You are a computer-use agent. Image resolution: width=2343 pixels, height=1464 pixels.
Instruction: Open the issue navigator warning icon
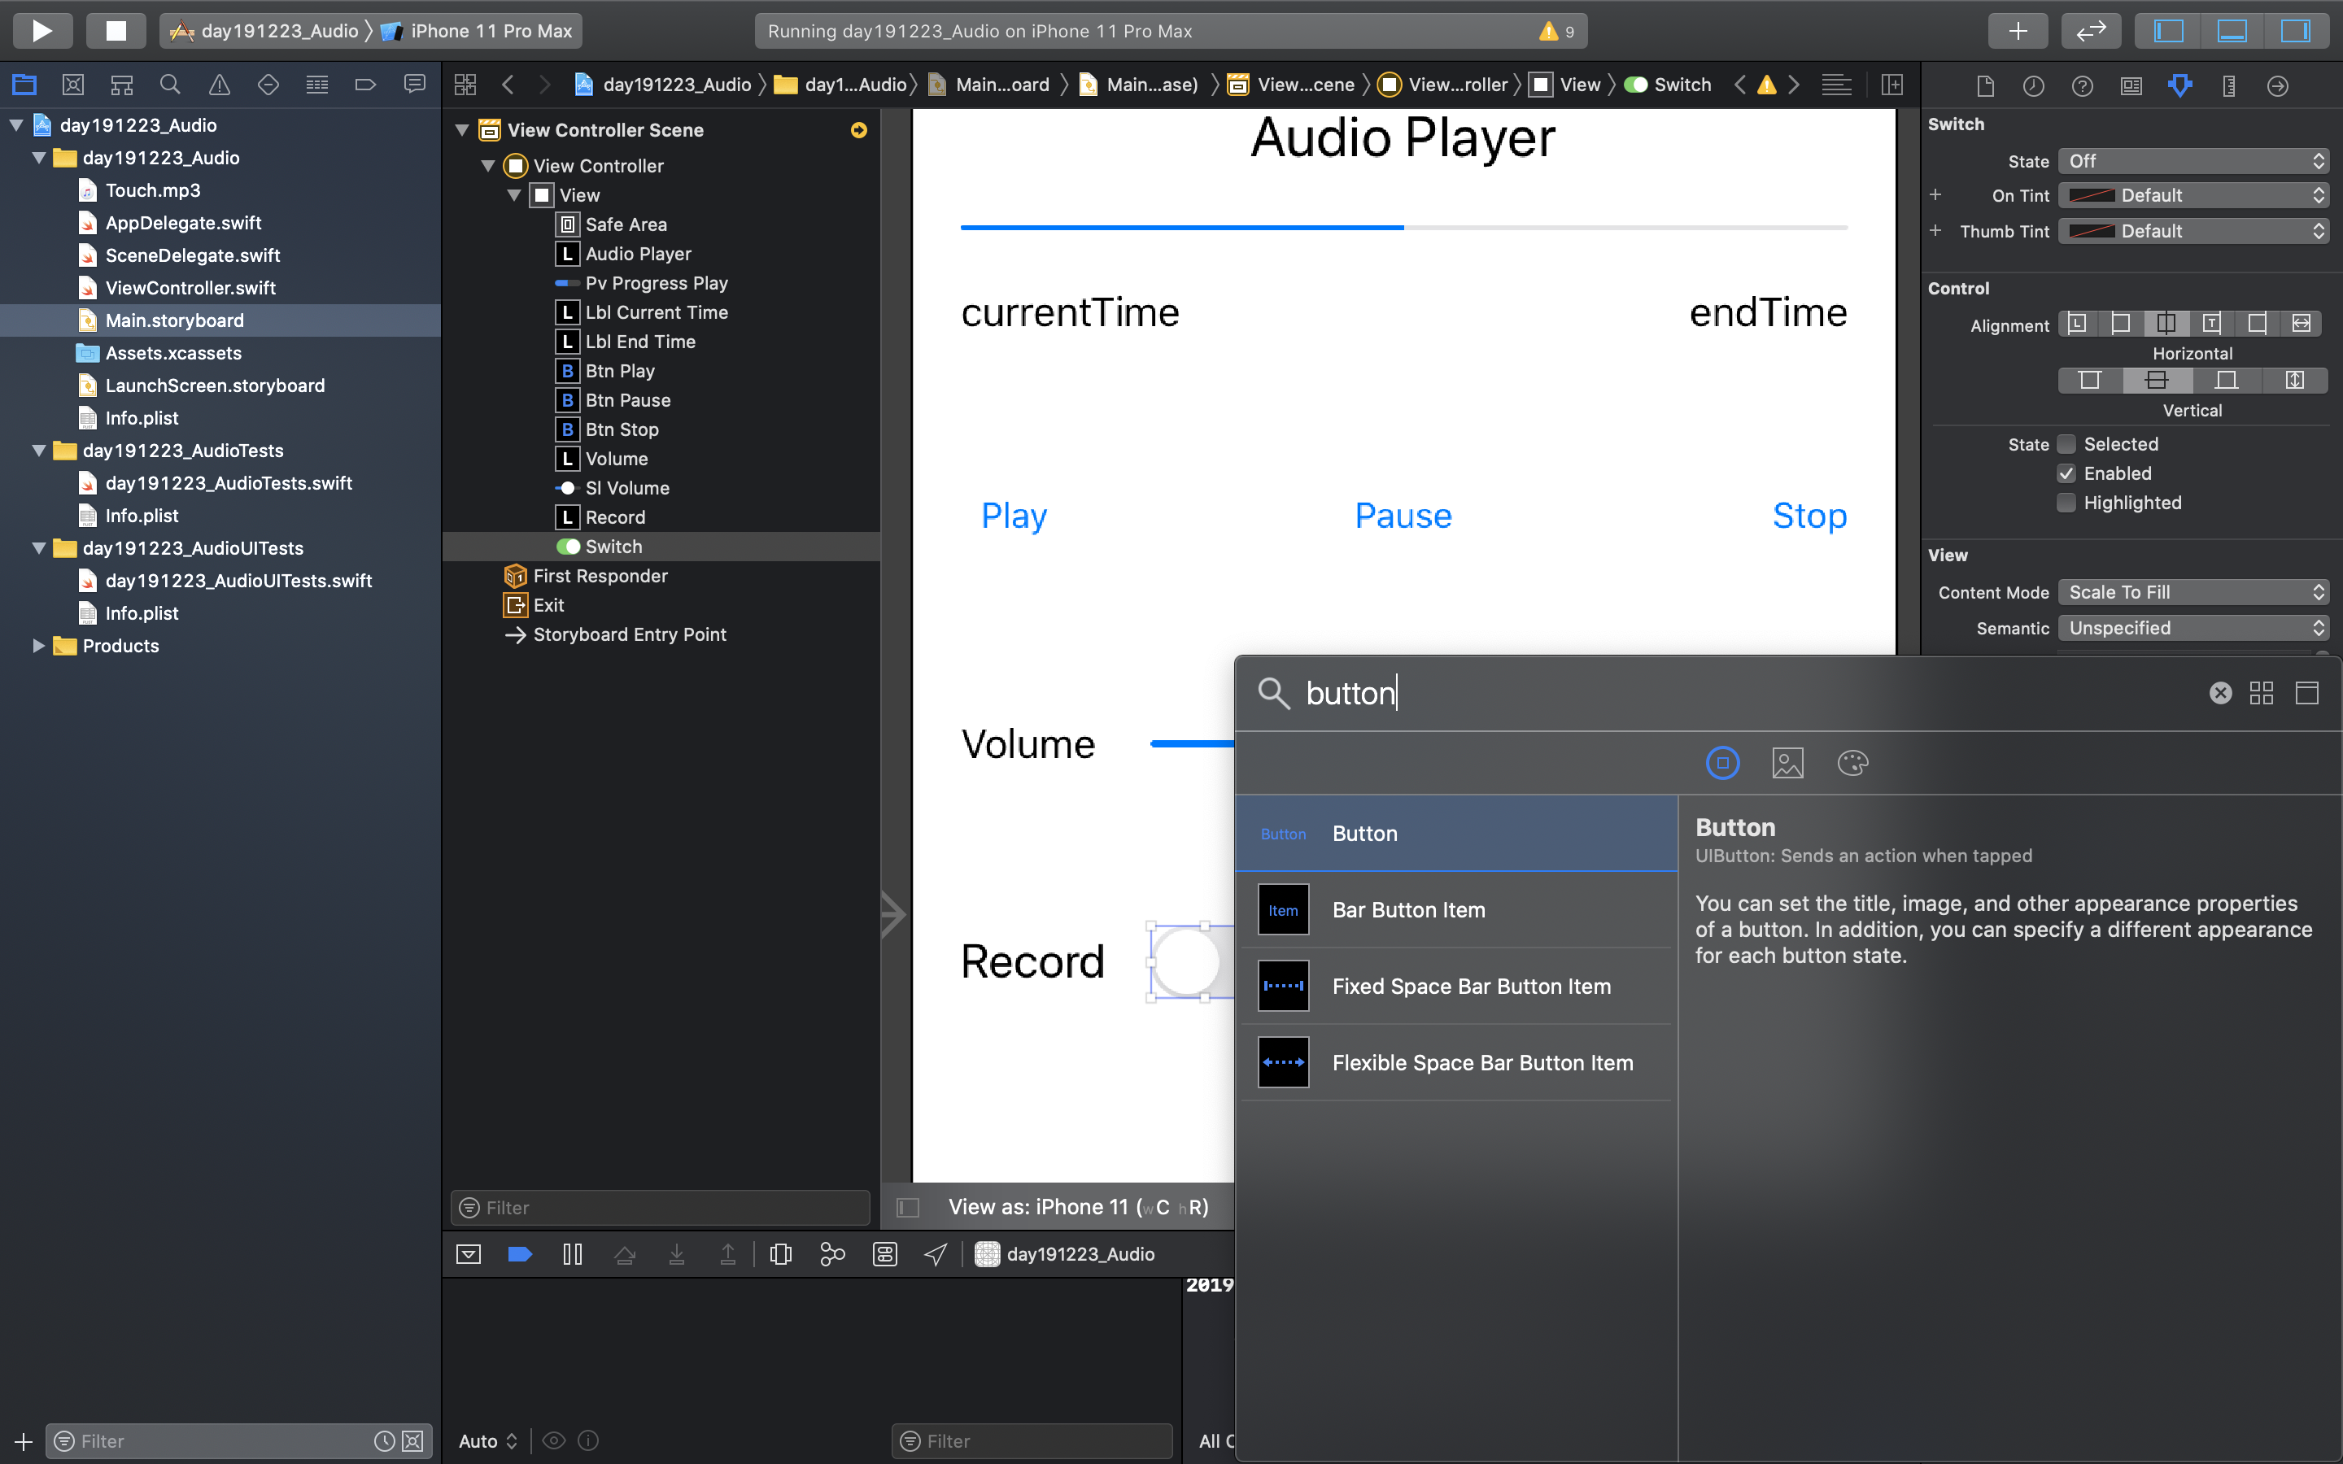point(219,85)
